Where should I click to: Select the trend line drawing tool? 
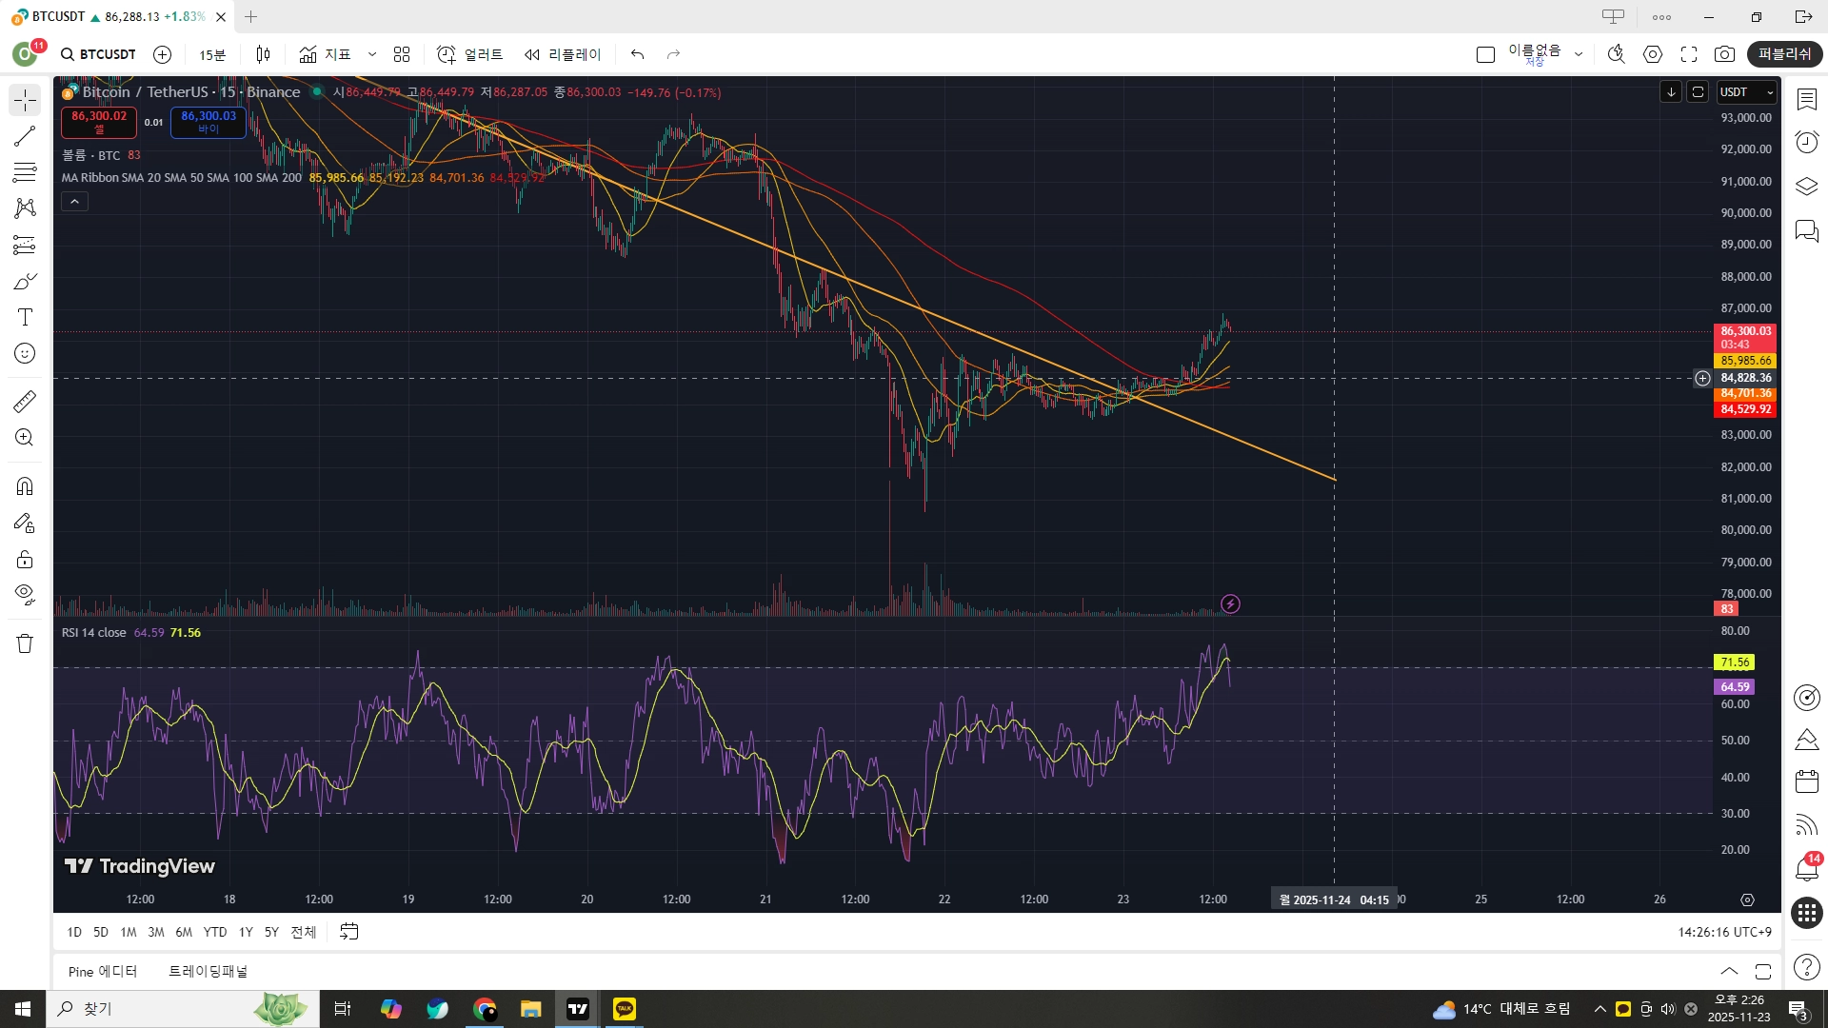pyautogui.click(x=25, y=136)
